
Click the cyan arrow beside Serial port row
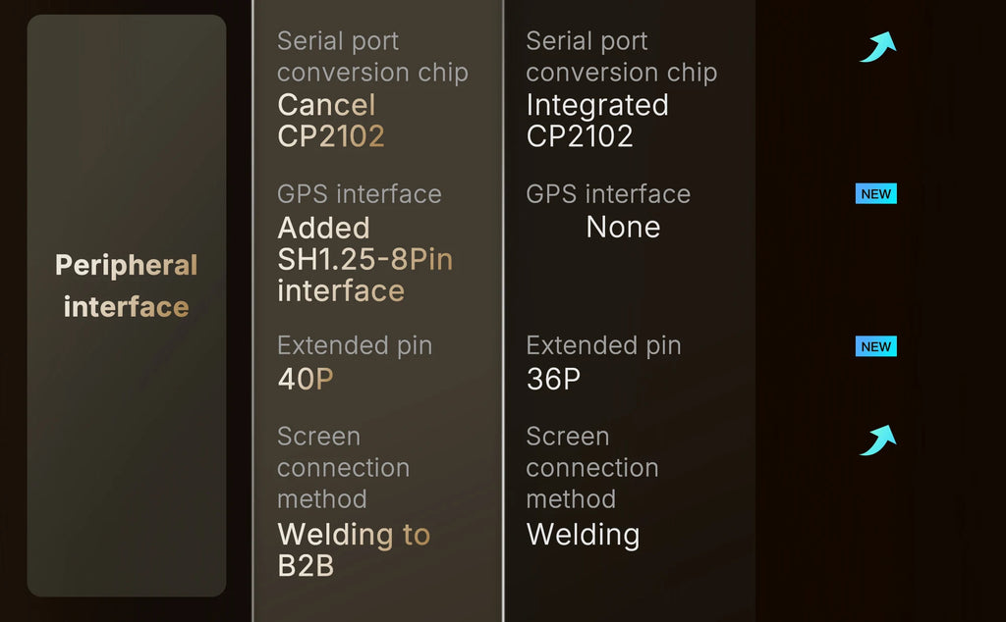click(x=877, y=47)
